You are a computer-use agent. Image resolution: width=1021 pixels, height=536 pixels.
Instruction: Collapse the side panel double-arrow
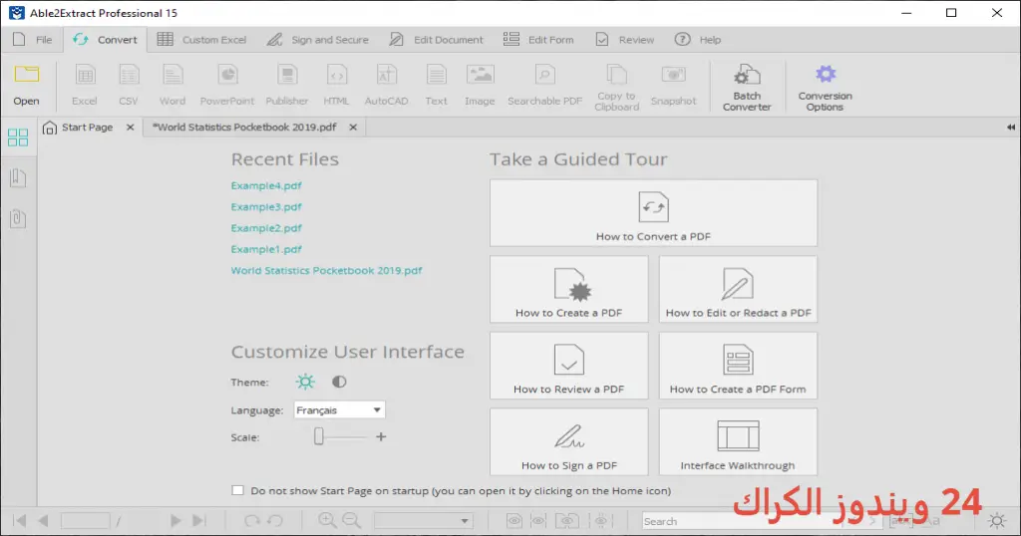(x=1011, y=128)
